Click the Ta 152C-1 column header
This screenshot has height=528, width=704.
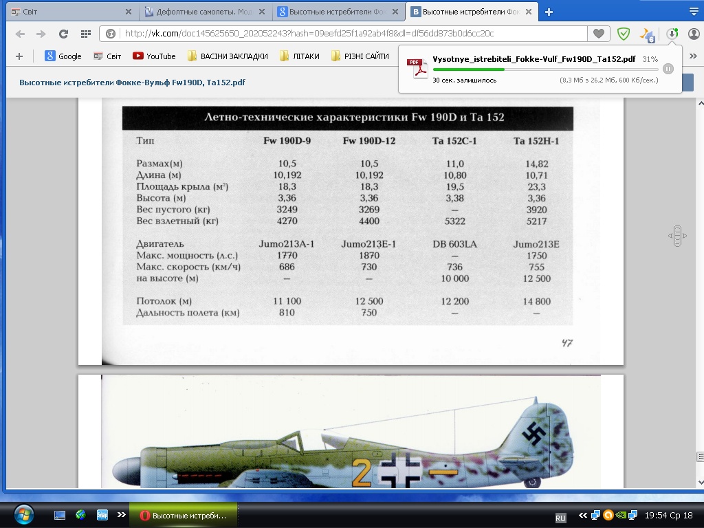click(454, 141)
